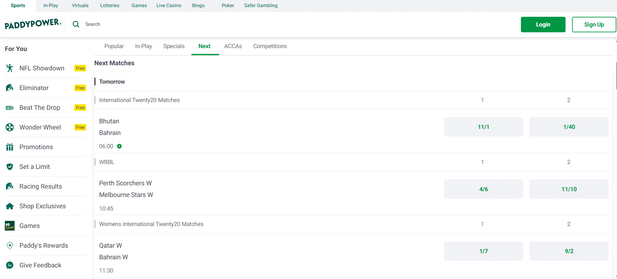Viewport: 617px width, 279px height.
Task: Open Womens International Twenty20 Matches heading
Action: coord(151,224)
